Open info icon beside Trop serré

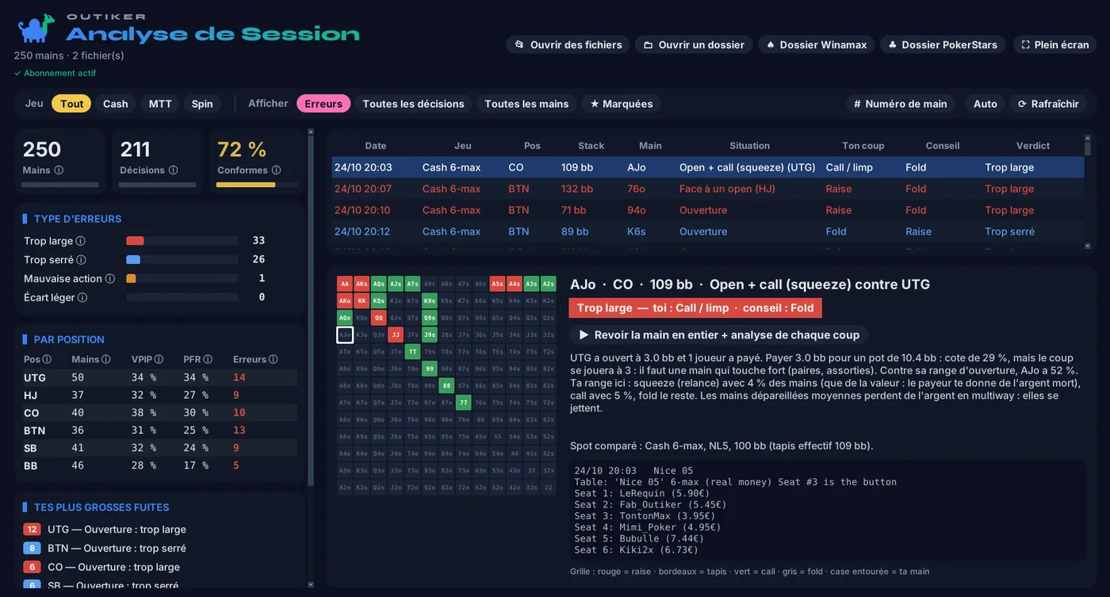[x=81, y=260]
